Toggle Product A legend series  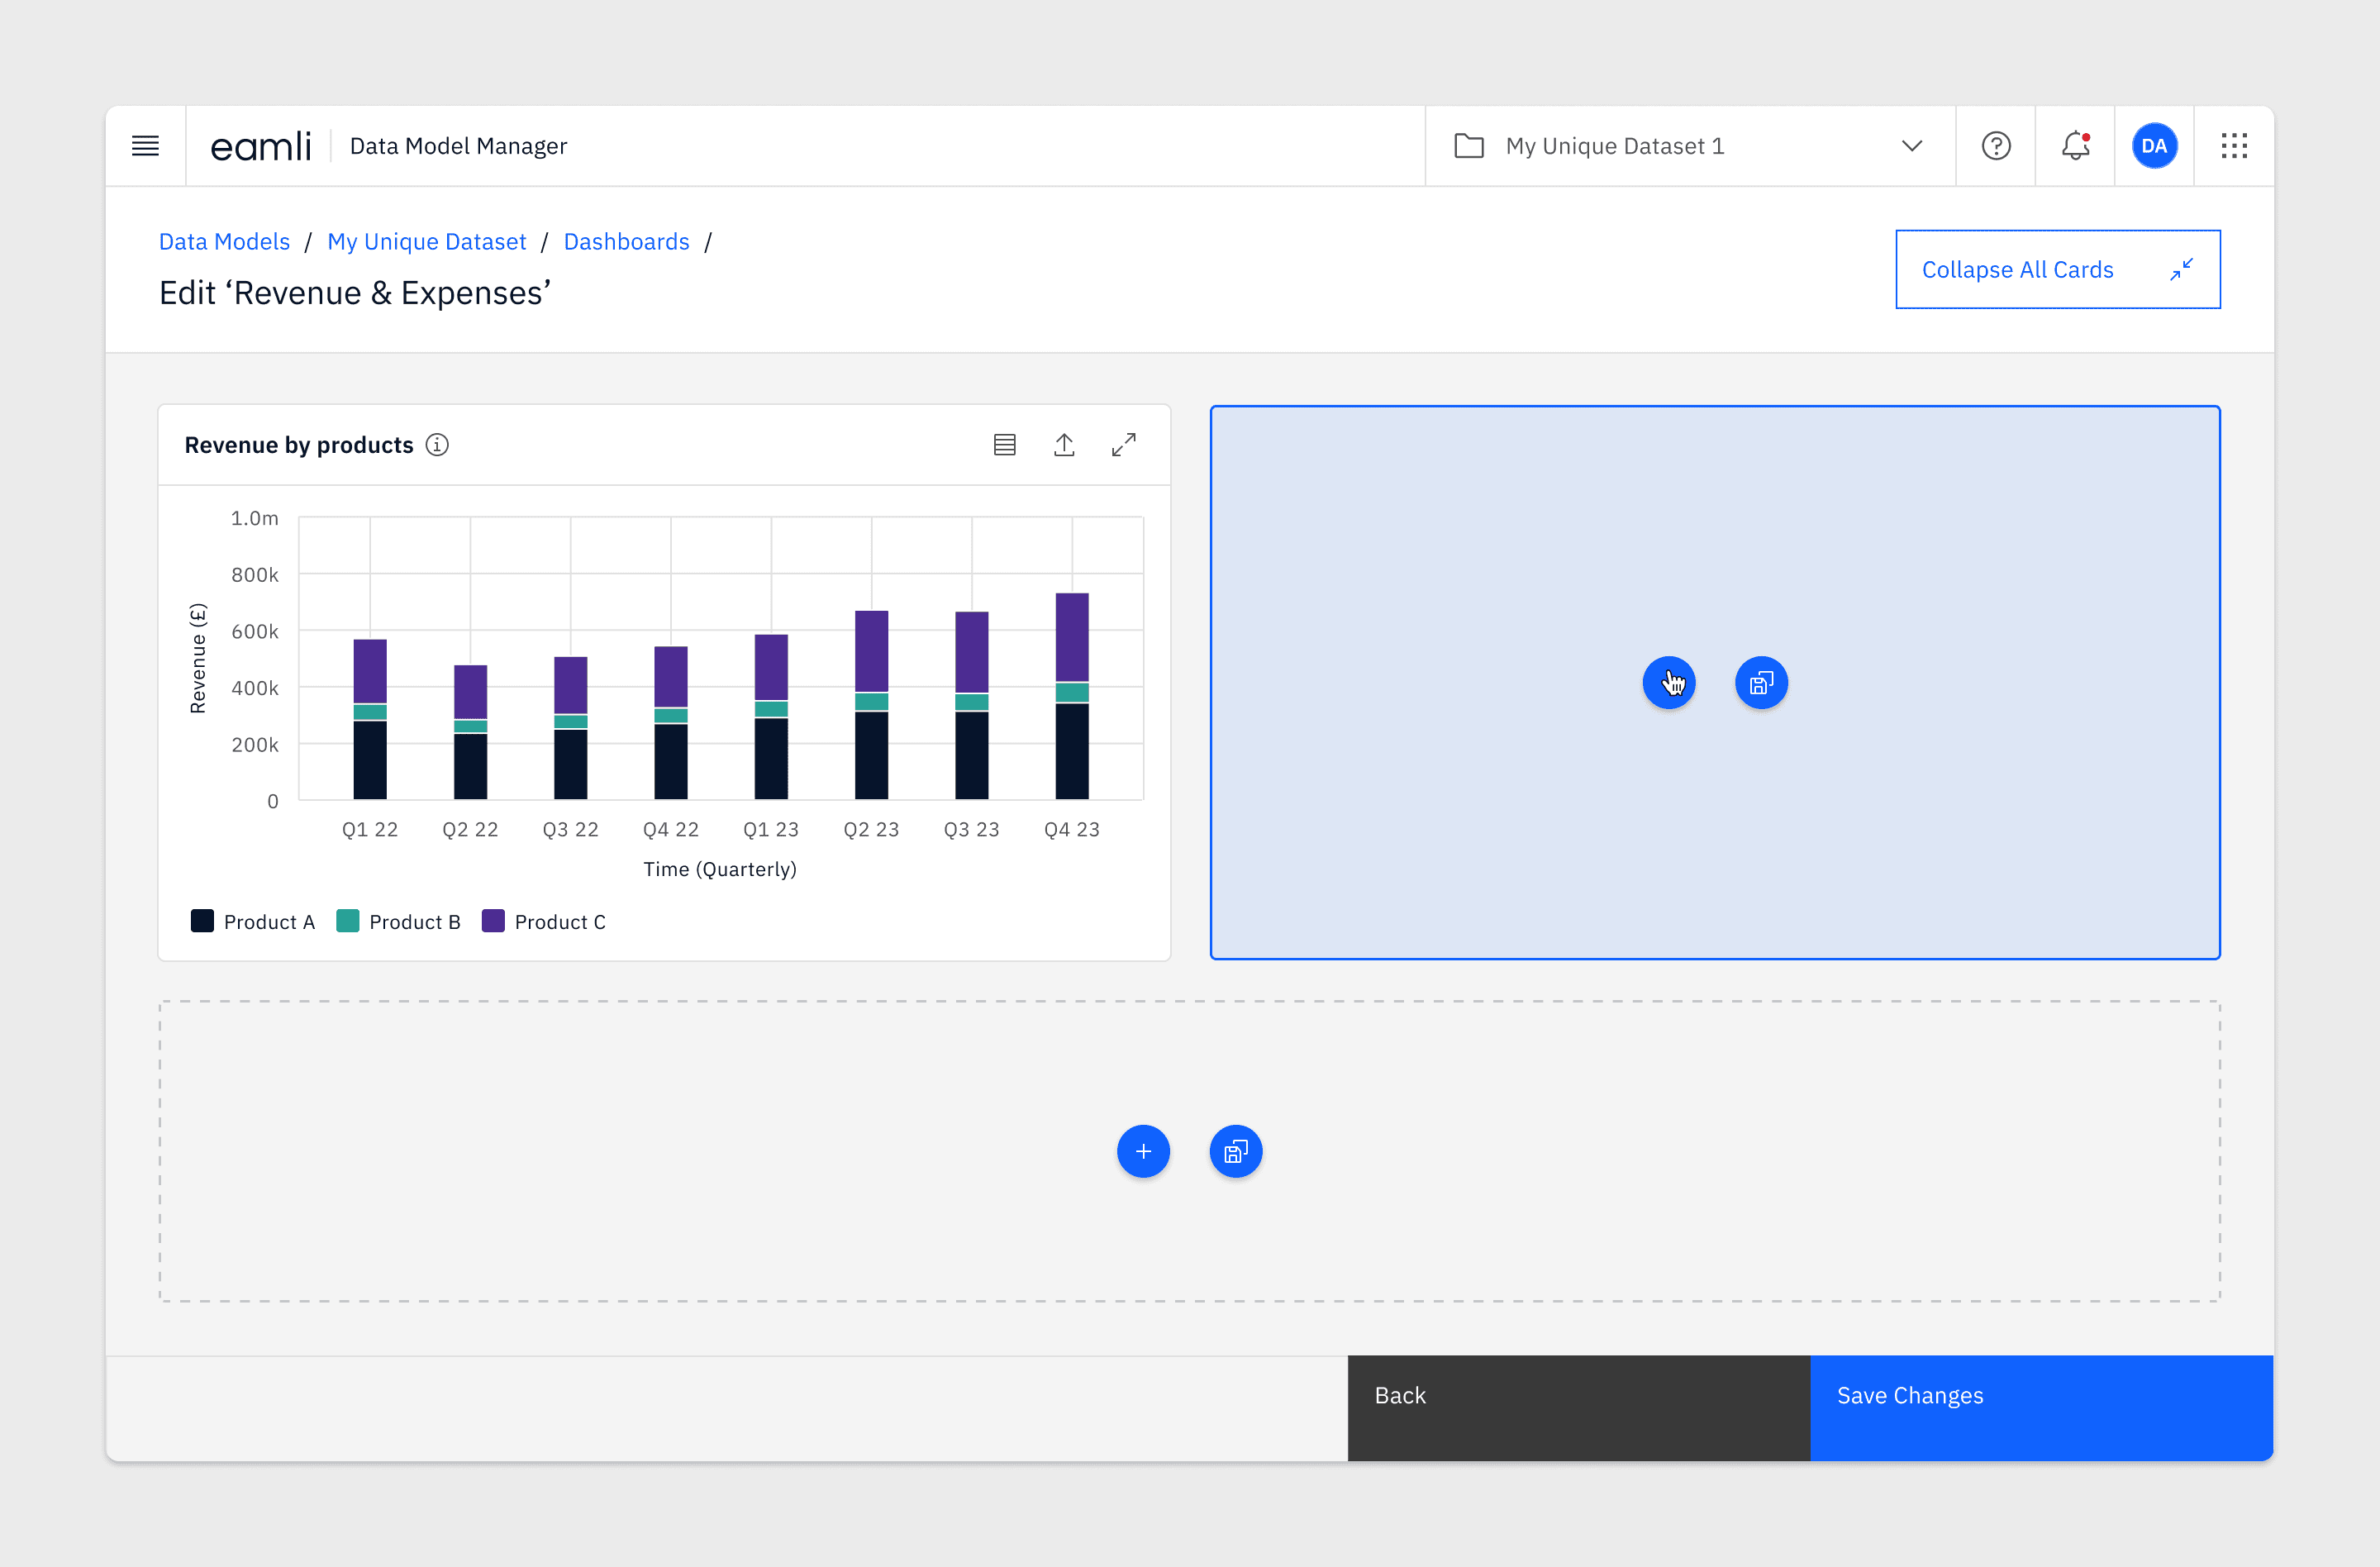[x=253, y=921]
